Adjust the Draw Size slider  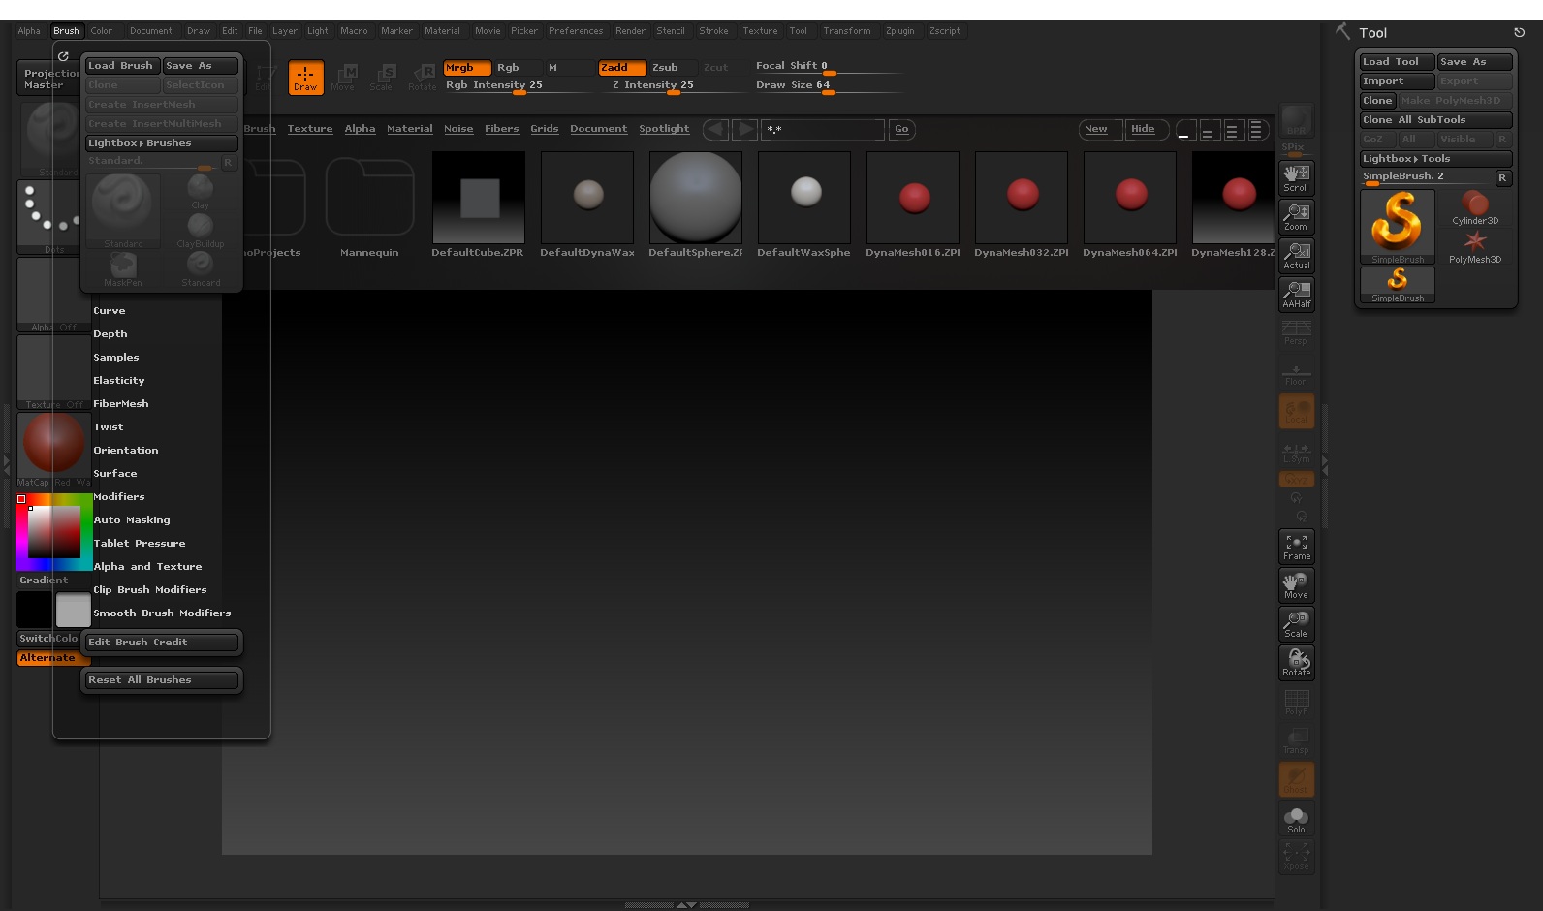coord(828,86)
